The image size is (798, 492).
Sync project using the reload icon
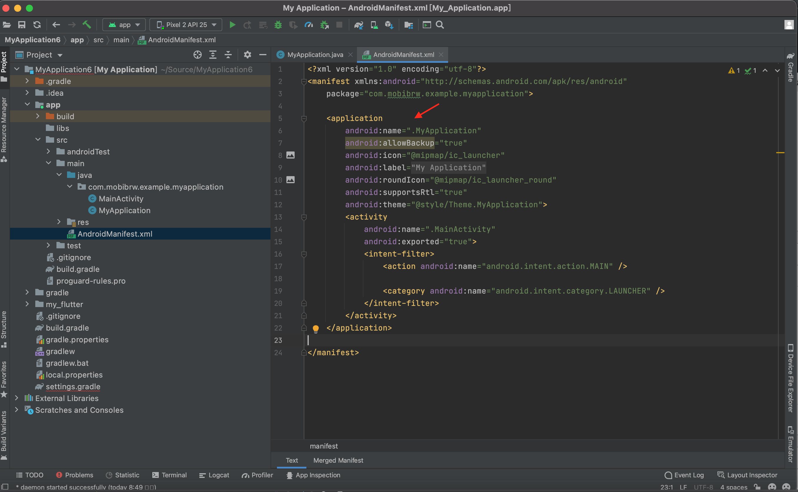pyautogui.click(x=37, y=25)
